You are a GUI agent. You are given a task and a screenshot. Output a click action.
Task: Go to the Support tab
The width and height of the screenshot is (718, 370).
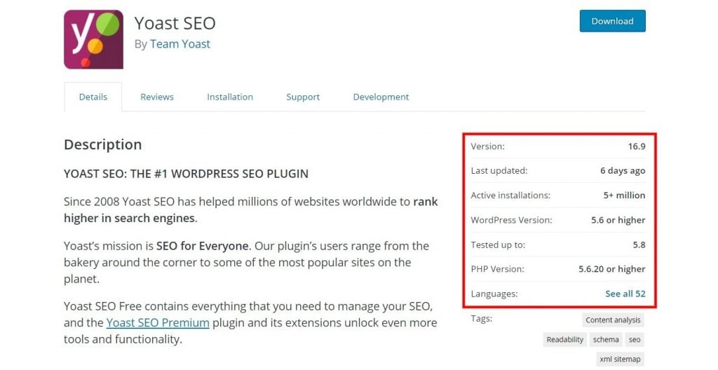(x=303, y=97)
